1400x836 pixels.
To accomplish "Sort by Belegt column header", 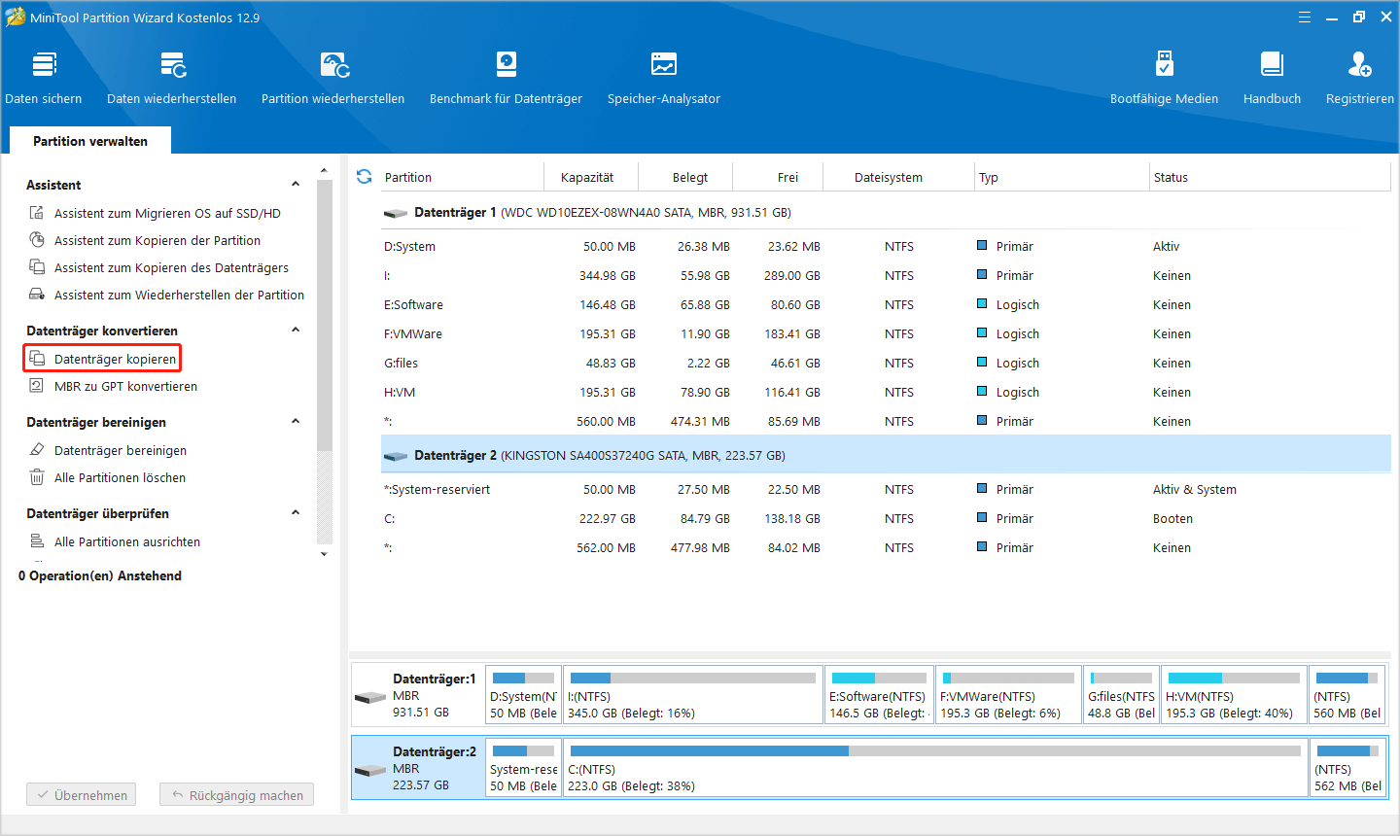I will point(685,177).
